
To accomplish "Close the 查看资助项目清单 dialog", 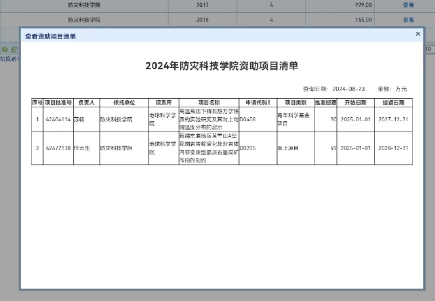I will coord(418,34).
